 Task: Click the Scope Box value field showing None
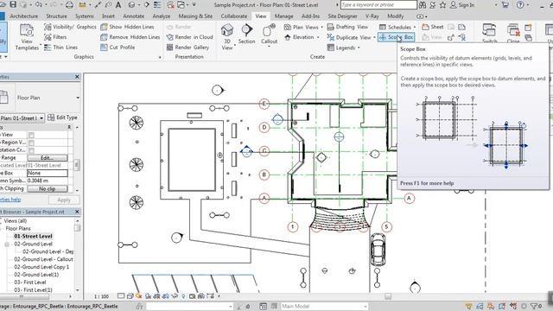[x=48, y=173]
